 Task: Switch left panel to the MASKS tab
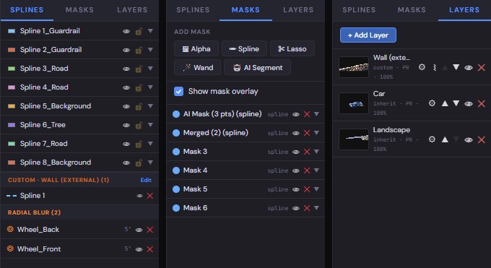[x=79, y=9]
